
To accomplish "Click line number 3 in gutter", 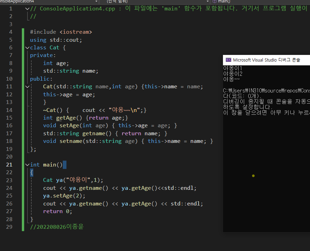I will [11, 24].
